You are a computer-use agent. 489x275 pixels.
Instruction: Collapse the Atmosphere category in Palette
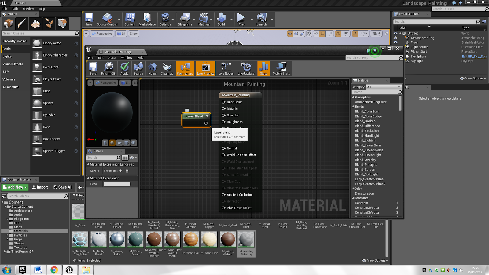pyautogui.click(x=353, y=97)
